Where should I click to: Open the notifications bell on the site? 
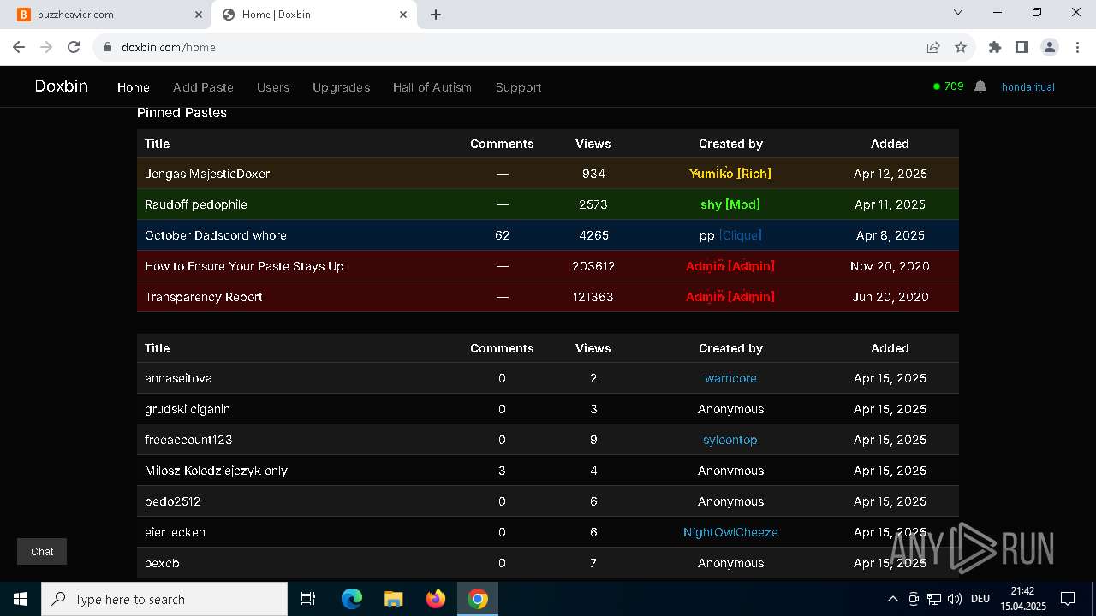click(980, 86)
